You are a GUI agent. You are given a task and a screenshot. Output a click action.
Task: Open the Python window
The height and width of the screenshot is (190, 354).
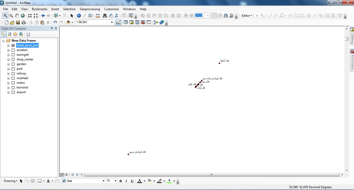coord(149,22)
